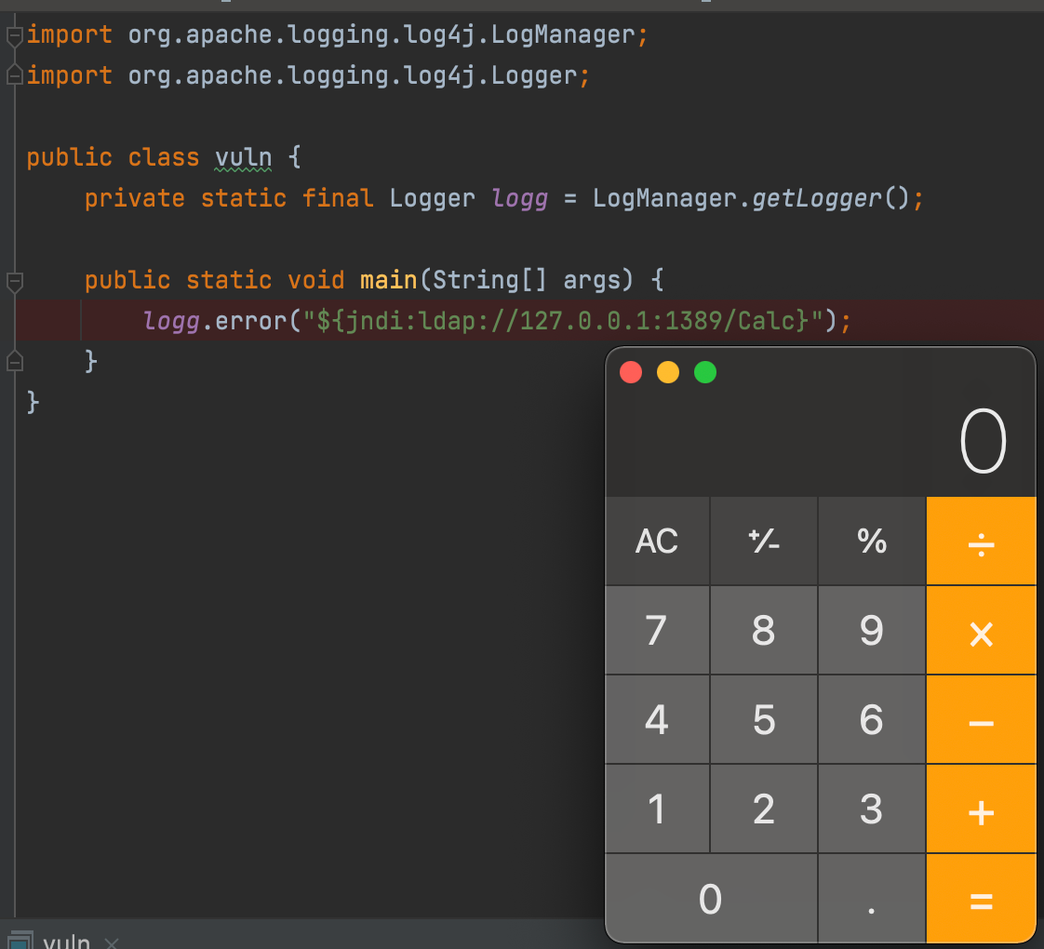Close the vuln tab at the bottom
The height and width of the screenshot is (949, 1044).
tap(112, 942)
